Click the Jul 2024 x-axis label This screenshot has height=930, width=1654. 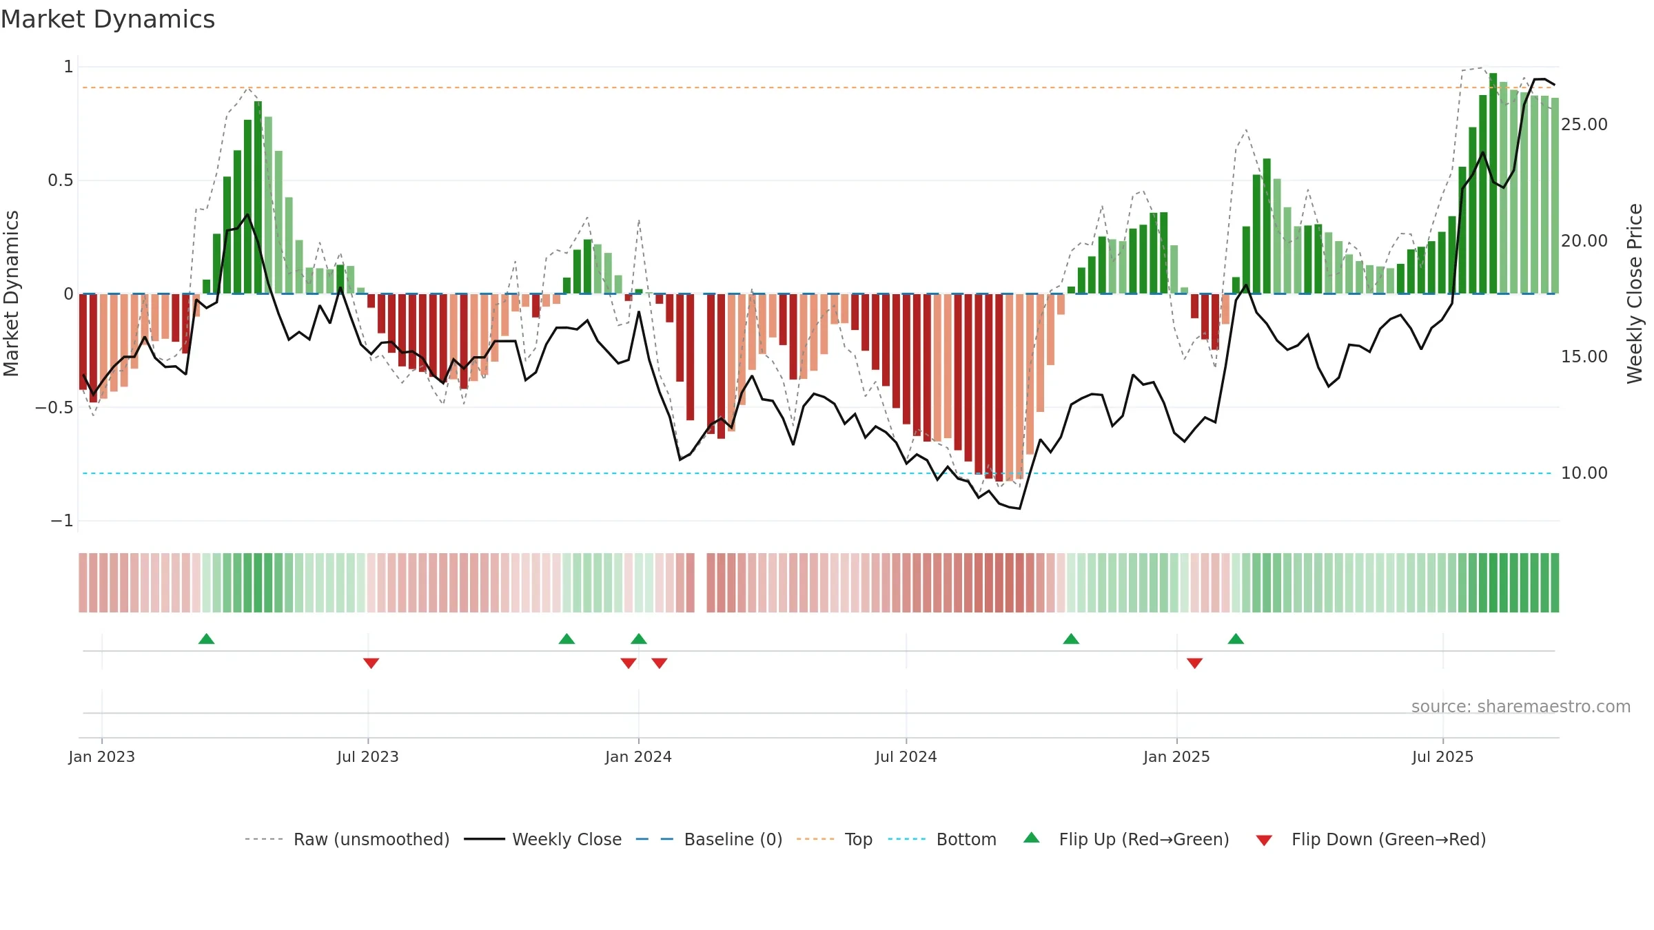(x=906, y=756)
